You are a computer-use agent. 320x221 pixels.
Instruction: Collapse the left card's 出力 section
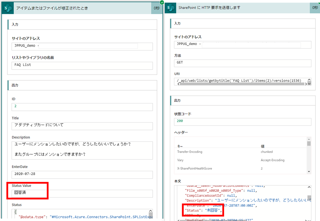pyautogui.click(x=82, y=85)
